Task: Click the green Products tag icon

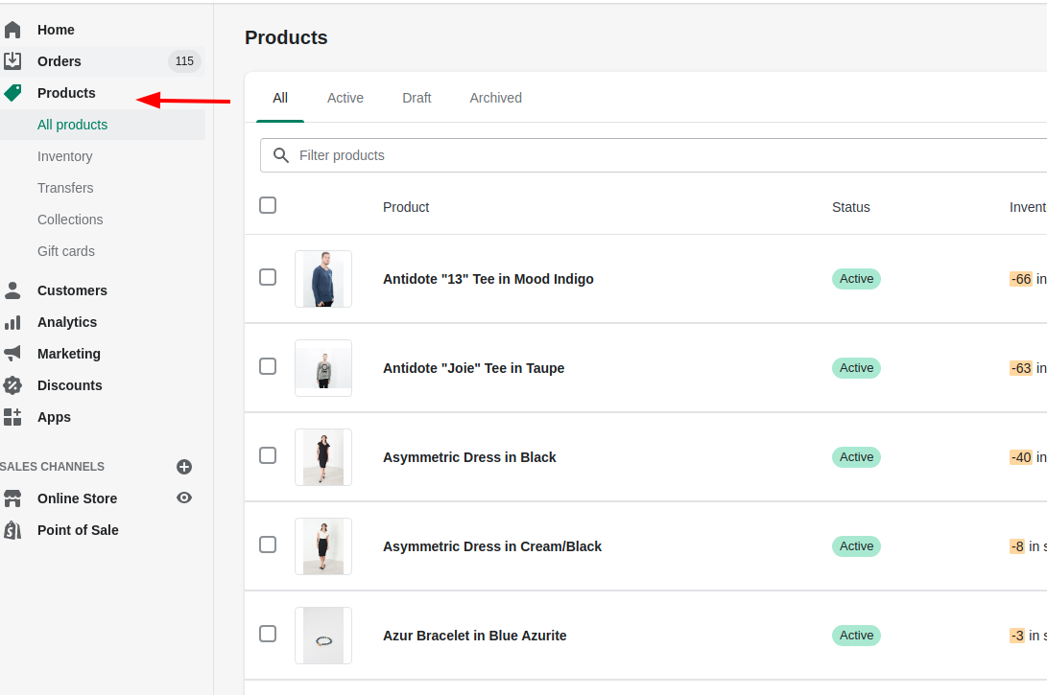Action: 12,93
